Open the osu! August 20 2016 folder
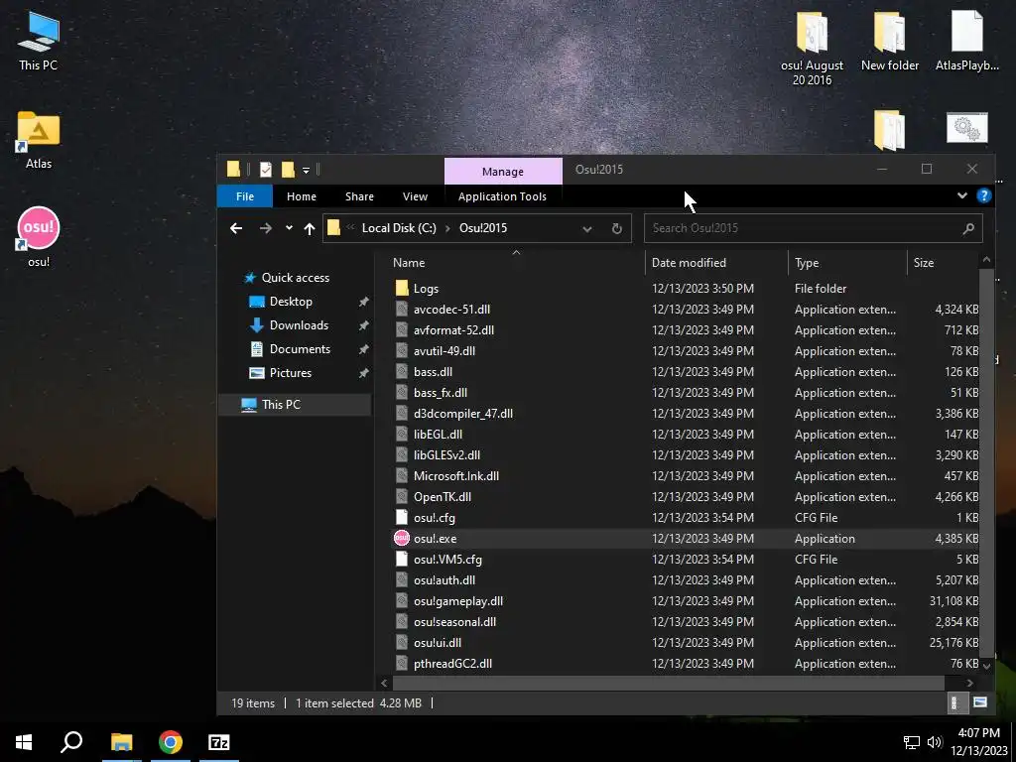 pos(812,49)
